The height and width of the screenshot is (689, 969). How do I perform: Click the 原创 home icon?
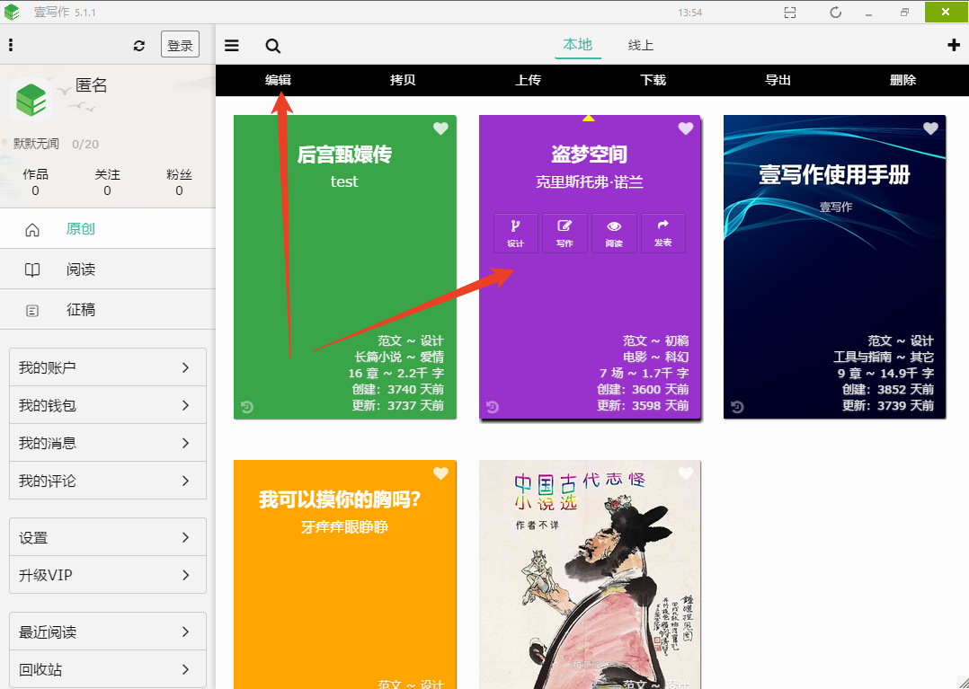point(32,230)
